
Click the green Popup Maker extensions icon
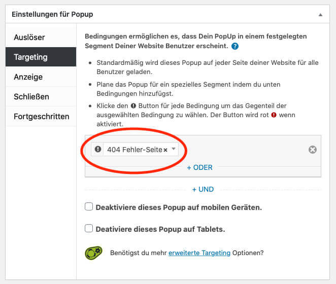(93, 253)
